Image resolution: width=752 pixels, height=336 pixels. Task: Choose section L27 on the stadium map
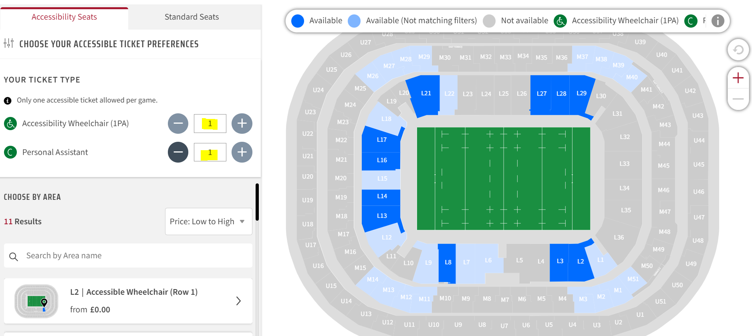pos(541,94)
